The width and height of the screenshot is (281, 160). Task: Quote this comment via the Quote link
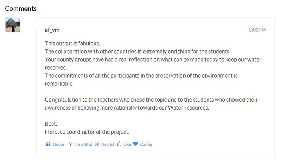(58, 144)
